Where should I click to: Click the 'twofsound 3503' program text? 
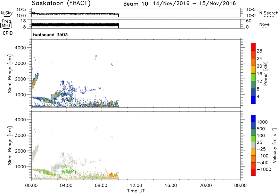(50, 34)
